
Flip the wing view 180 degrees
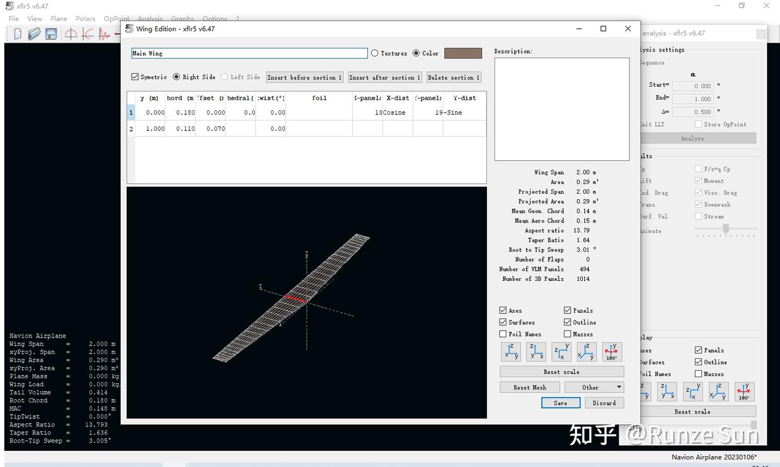tap(611, 351)
